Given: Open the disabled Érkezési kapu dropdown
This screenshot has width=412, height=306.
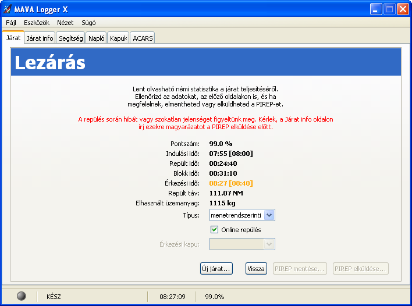Looking at the screenshot, I should pos(242,244).
